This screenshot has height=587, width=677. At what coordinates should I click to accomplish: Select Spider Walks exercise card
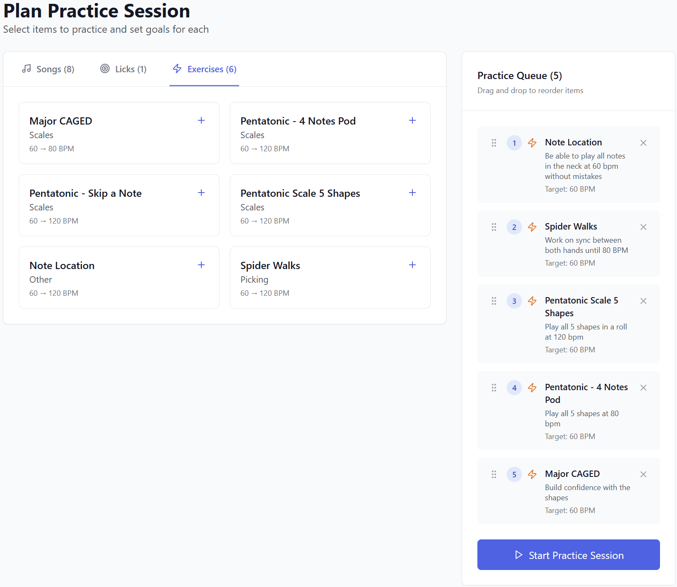[330, 278]
